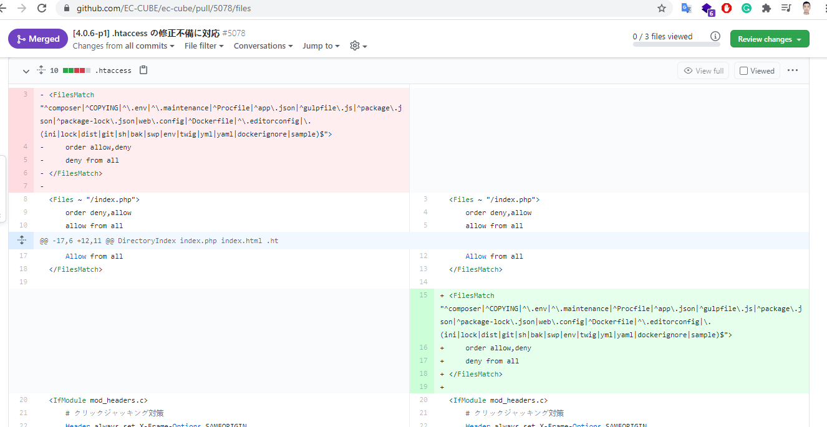Open the Extensions puzzle menu
This screenshot has height=427, width=827.
tap(767, 8)
